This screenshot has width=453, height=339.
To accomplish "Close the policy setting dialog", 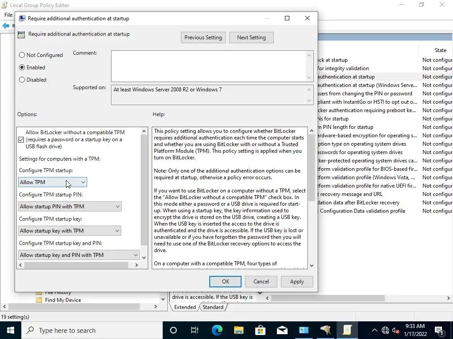I will tap(307, 19).
